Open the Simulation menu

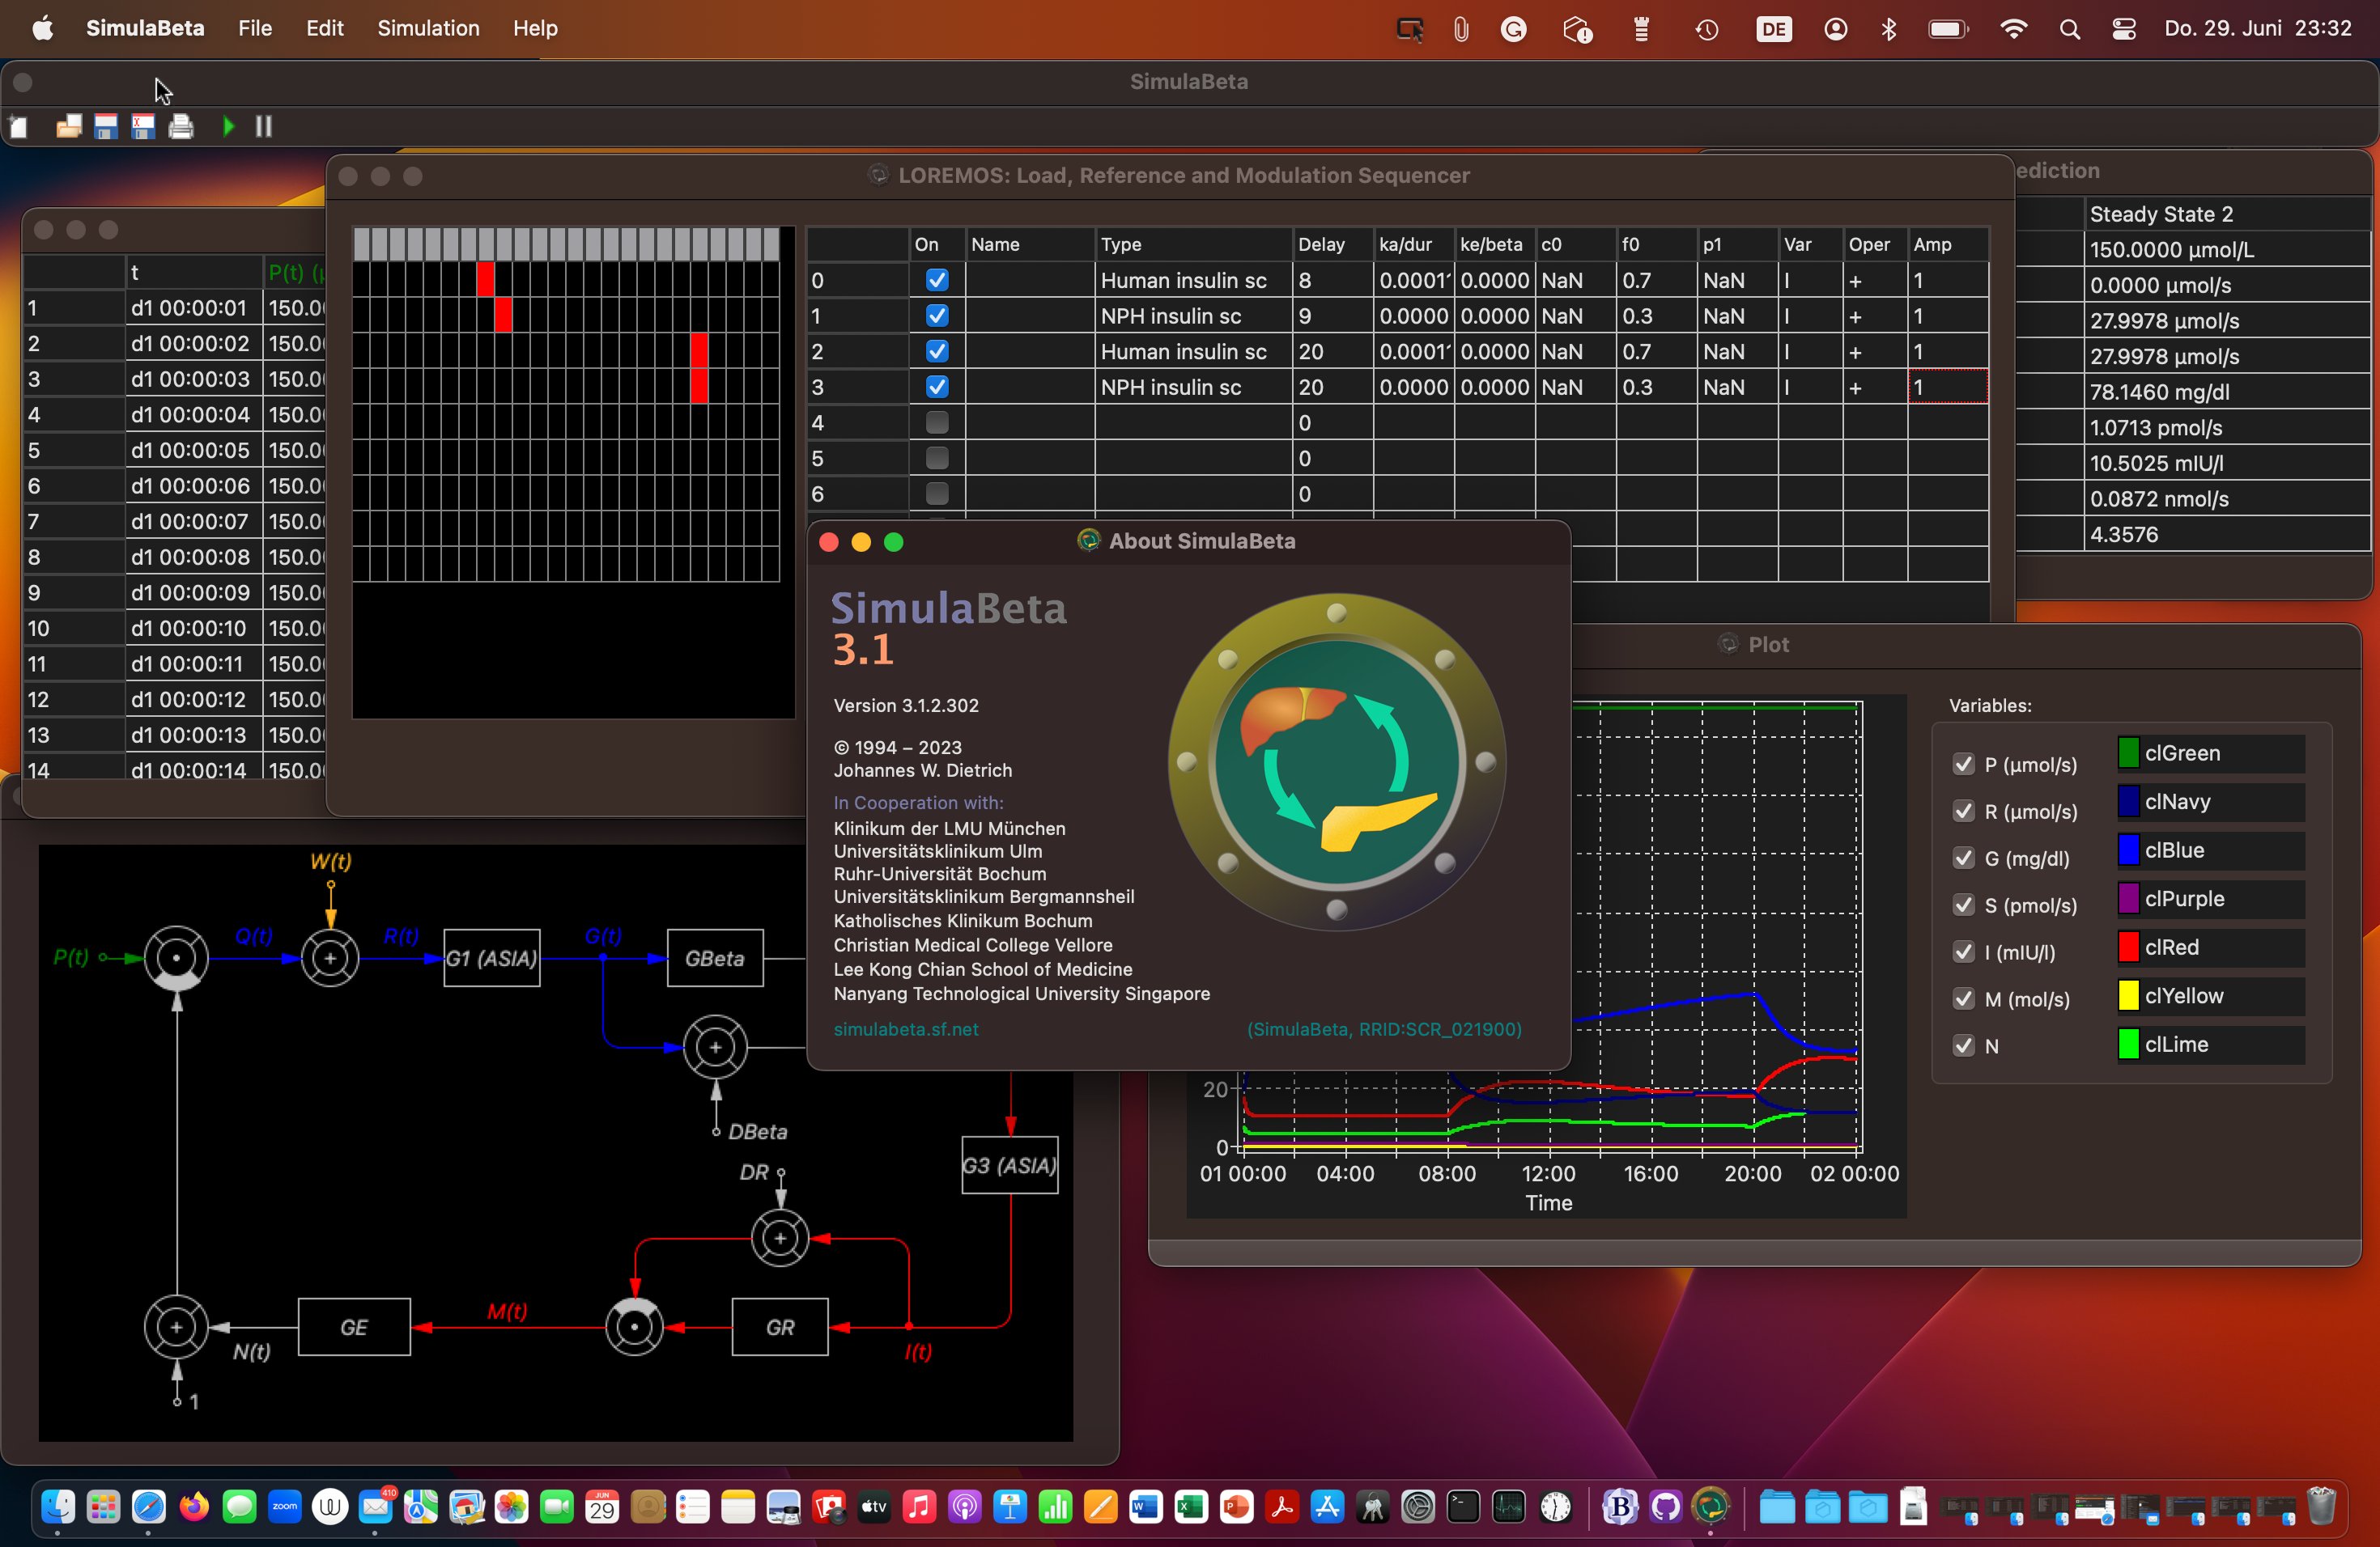click(428, 28)
